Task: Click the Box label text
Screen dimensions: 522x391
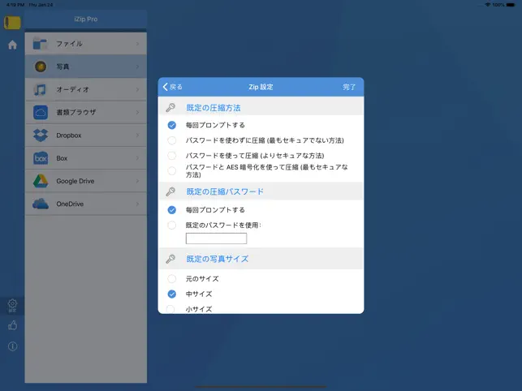Action: tap(62, 158)
